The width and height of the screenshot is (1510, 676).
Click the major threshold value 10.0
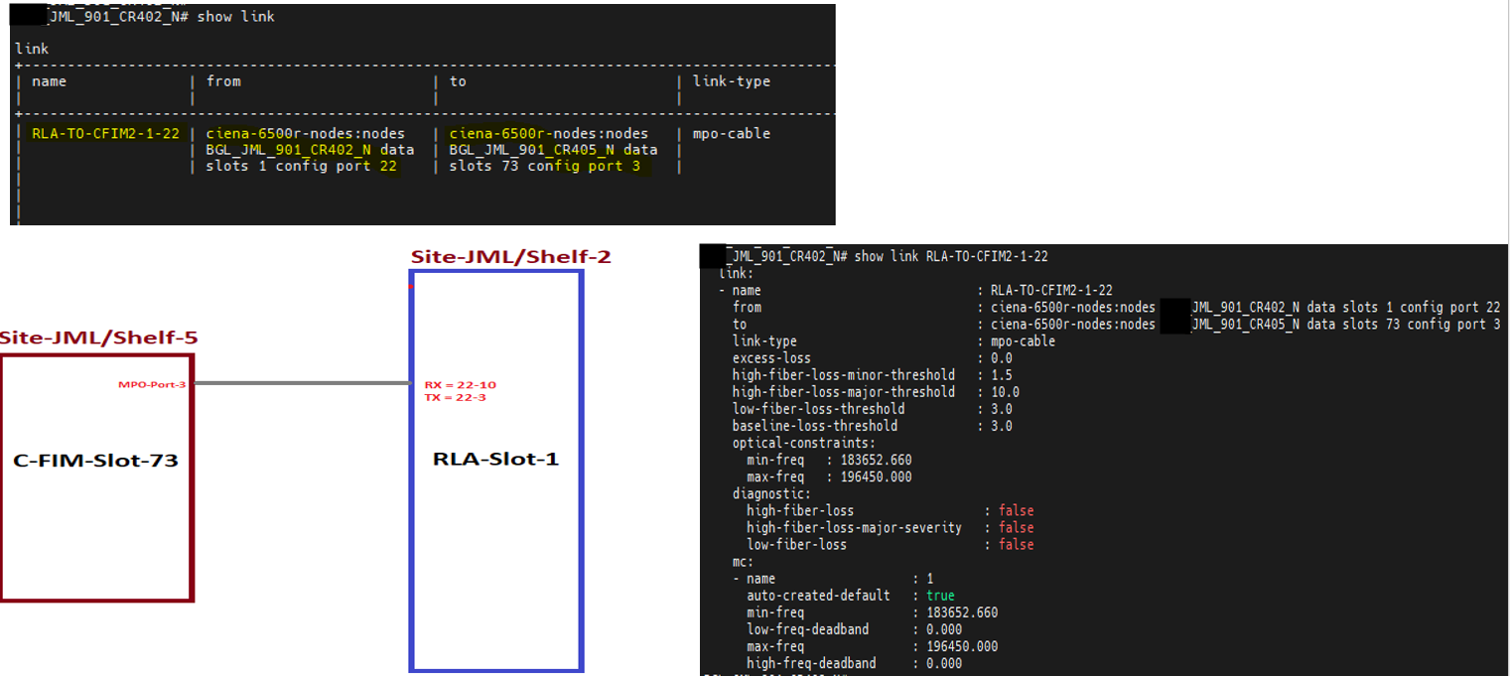(1005, 392)
